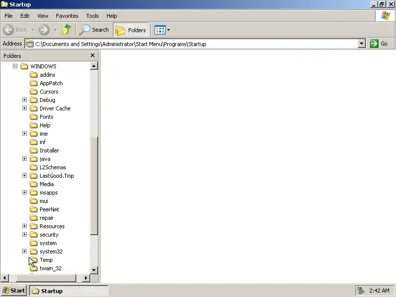Open Back history dropdown arrow

tap(33, 30)
